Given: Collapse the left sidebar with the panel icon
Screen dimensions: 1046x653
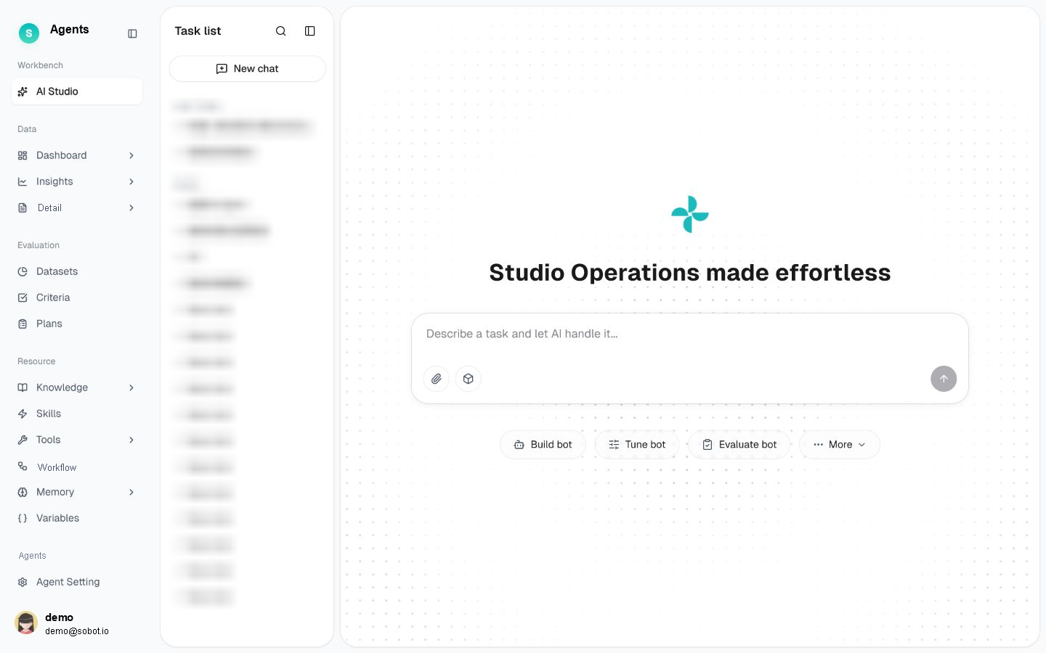Looking at the screenshot, I should [132, 33].
